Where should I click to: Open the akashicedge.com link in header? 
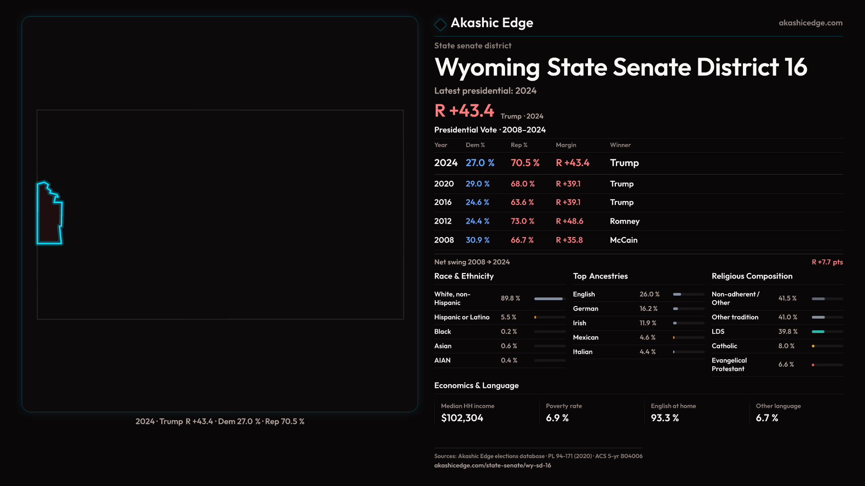click(810, 23)
